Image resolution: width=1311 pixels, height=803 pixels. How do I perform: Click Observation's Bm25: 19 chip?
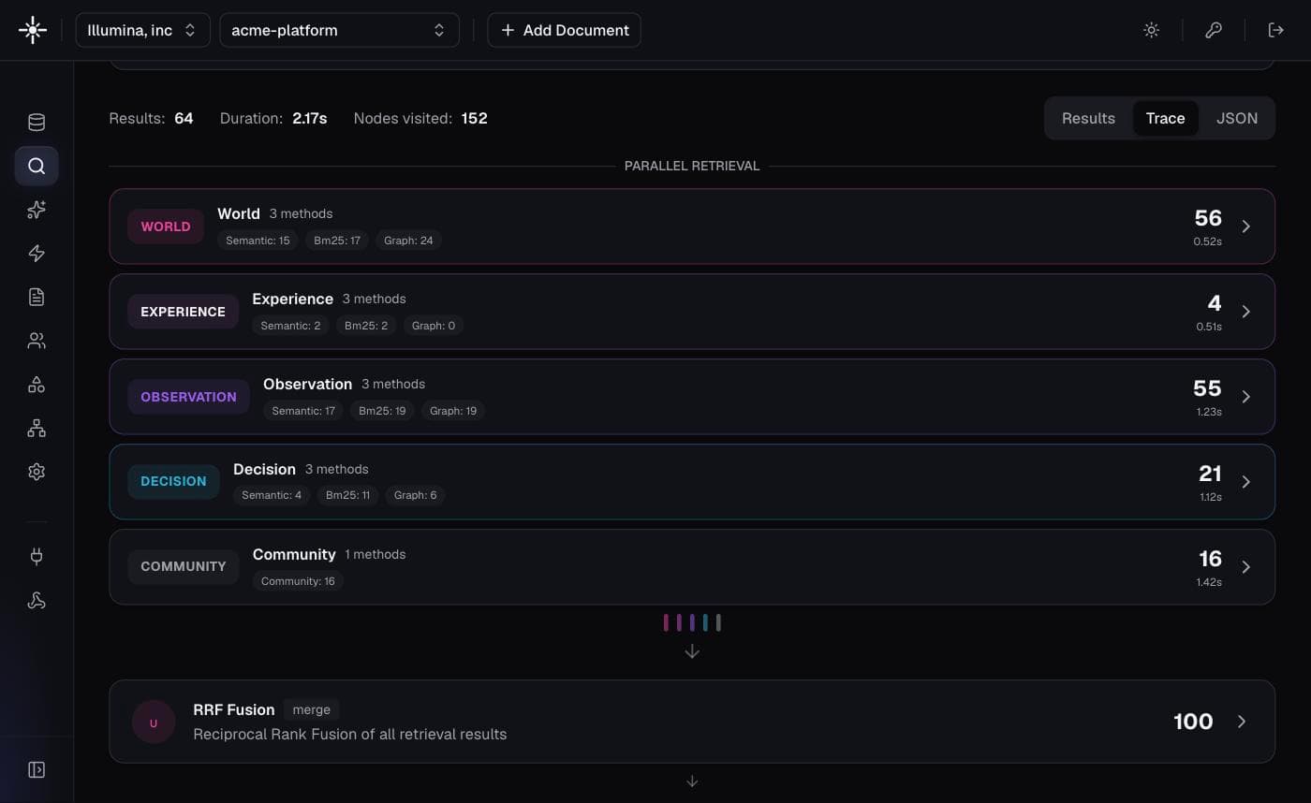click(x=382, y=411)
